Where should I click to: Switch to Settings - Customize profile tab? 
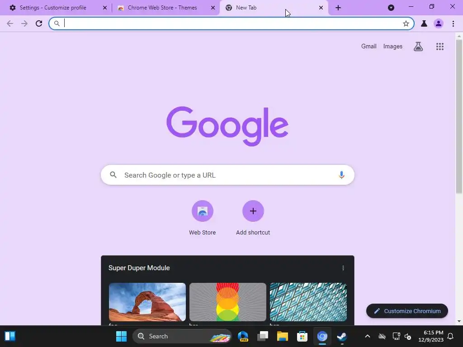coord(53,8)
